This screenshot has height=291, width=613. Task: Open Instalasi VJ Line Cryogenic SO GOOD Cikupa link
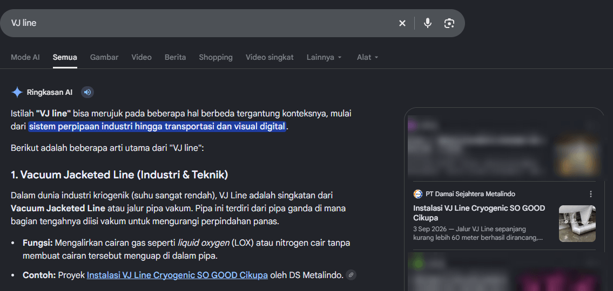click(x=177, y=275)
